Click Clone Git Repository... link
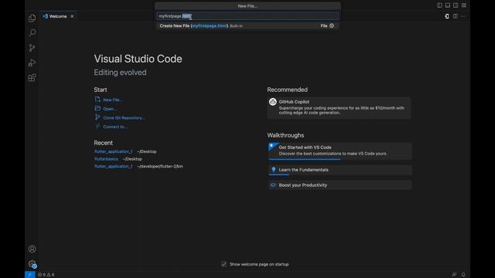 [x=124, y=118]
